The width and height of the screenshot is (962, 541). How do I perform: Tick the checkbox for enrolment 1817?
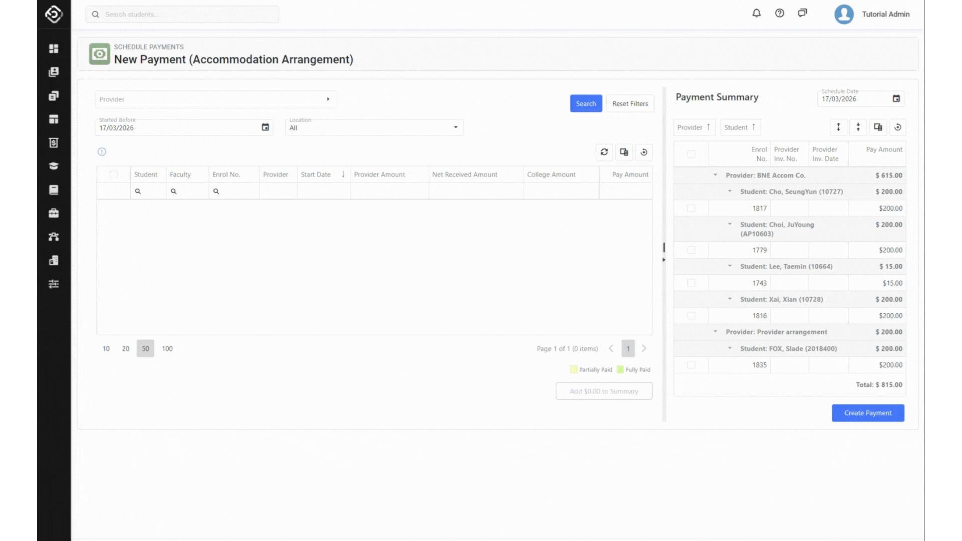691,208
